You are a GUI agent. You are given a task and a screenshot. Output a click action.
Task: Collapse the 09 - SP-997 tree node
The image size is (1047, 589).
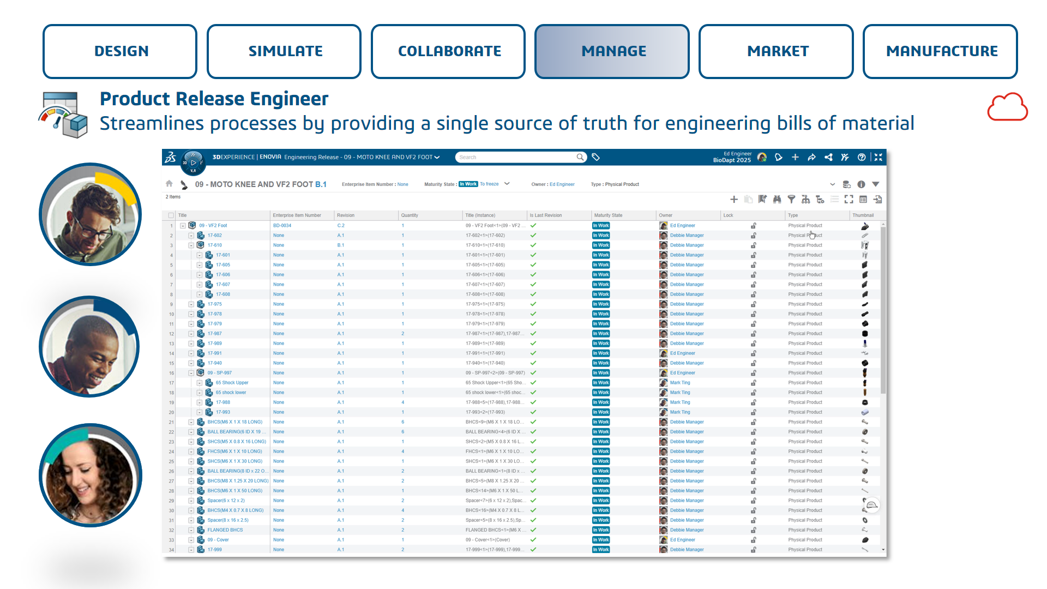191,373
